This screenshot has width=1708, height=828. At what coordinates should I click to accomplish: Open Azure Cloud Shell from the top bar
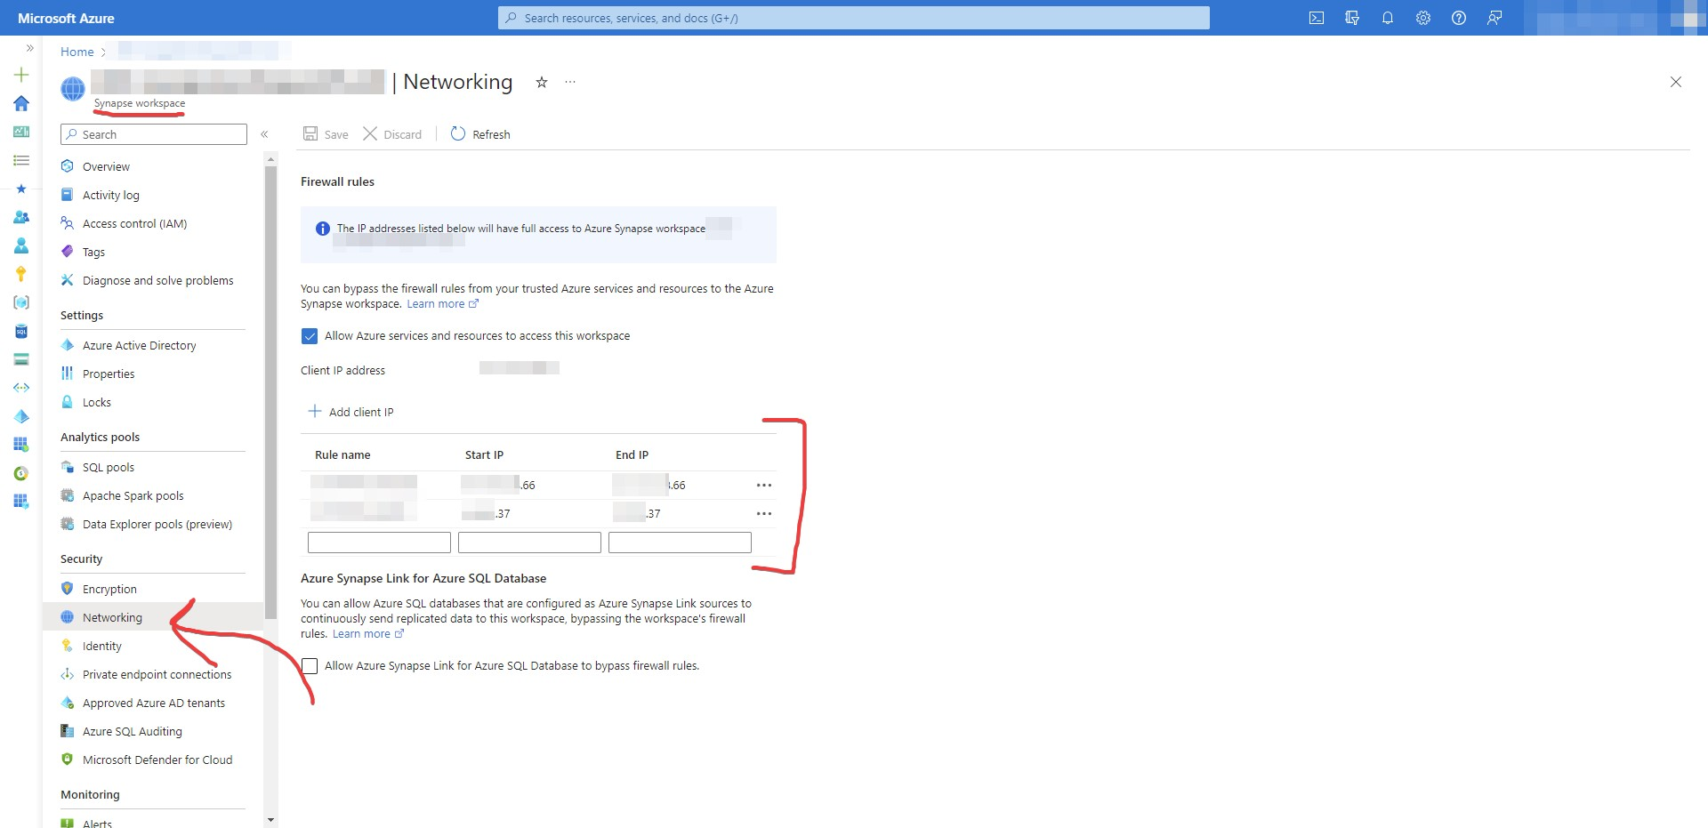[1317, 18]
